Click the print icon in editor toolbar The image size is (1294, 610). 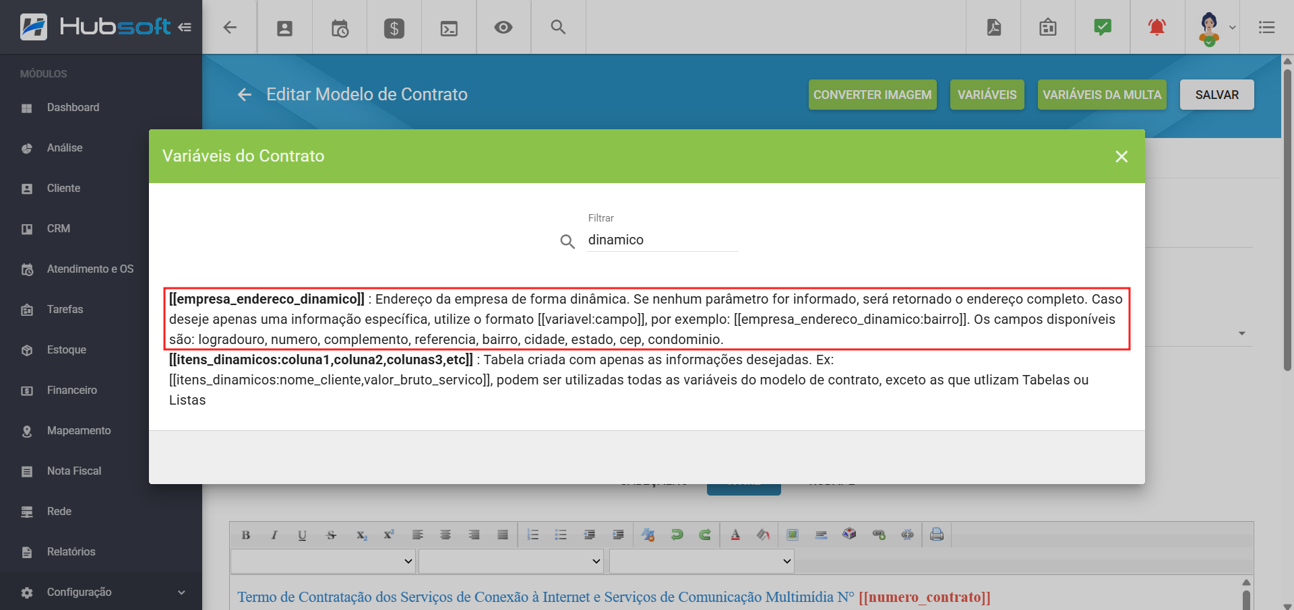pos(936,535)
